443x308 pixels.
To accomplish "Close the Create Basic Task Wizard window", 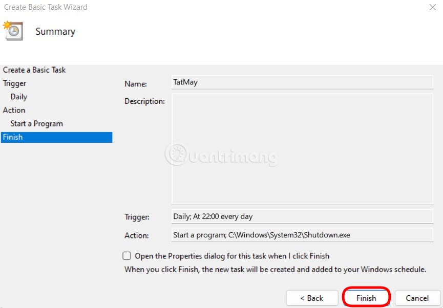I will point(433,7).
